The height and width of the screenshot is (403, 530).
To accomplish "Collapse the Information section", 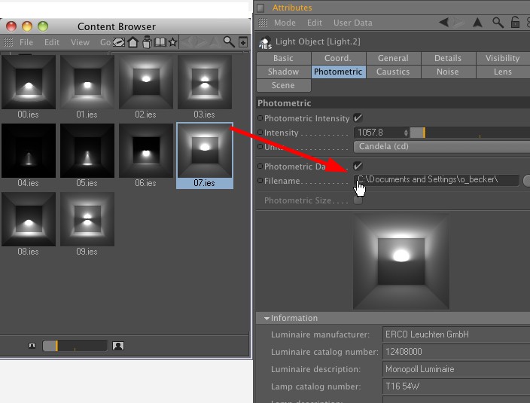I will point(267,318).
